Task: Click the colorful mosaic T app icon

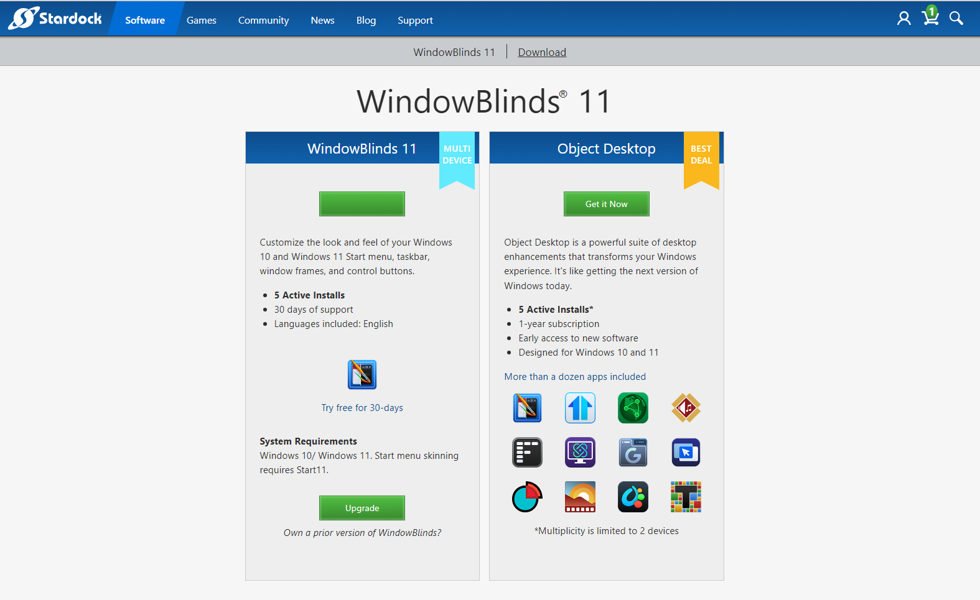Action: point(686,497)
